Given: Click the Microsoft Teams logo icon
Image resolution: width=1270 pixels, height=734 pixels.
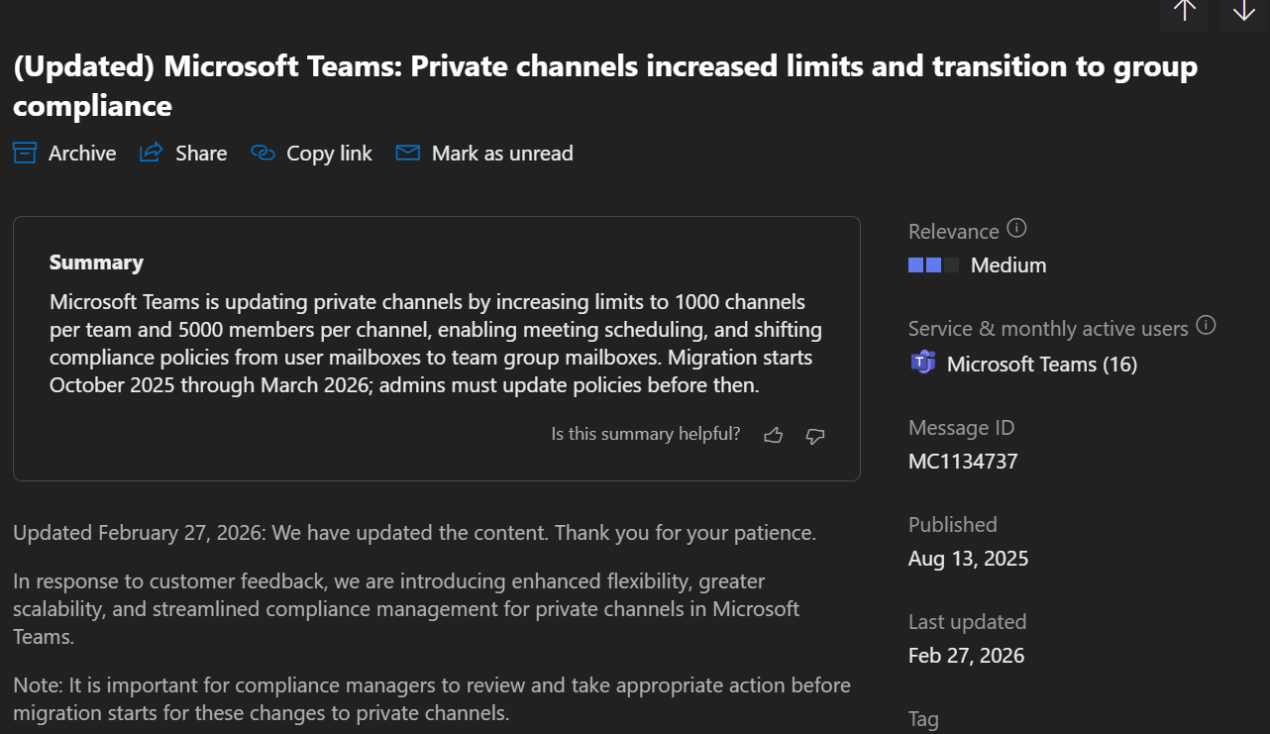Looking at the screenshot, I should pyautogui.click(x=923, y=363).
